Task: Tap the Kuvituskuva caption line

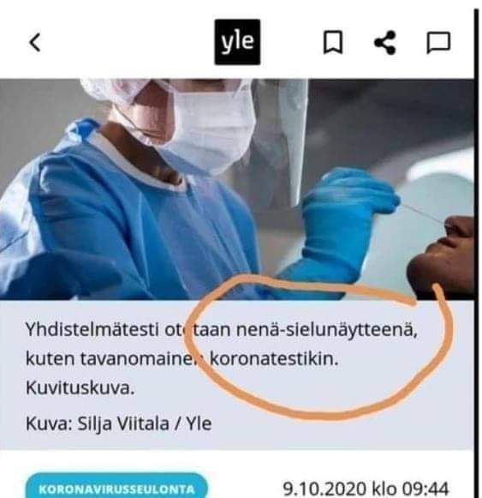Action: [80, 388]
